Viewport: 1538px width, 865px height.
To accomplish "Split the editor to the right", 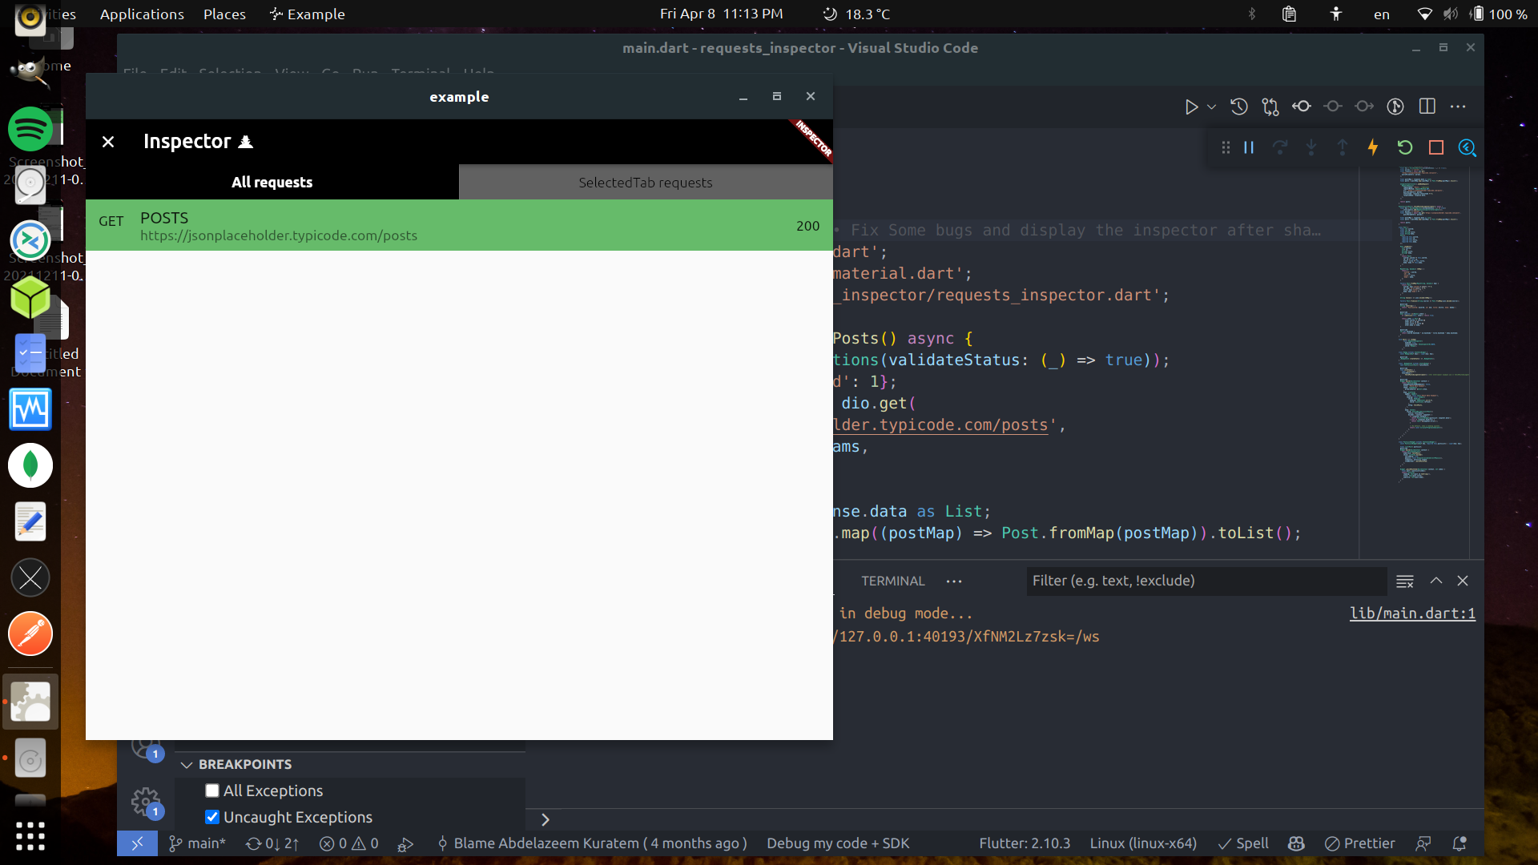I will click(1427, 107).
